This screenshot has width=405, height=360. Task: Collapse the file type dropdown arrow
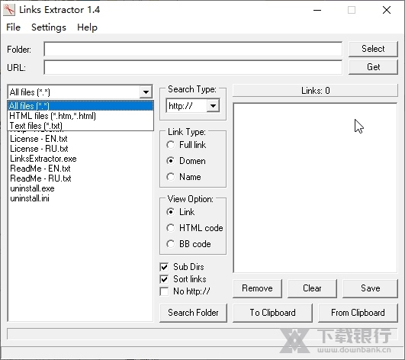point(146,92)
